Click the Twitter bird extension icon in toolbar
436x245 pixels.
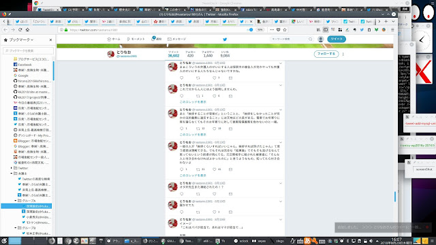tap(362, 30)
